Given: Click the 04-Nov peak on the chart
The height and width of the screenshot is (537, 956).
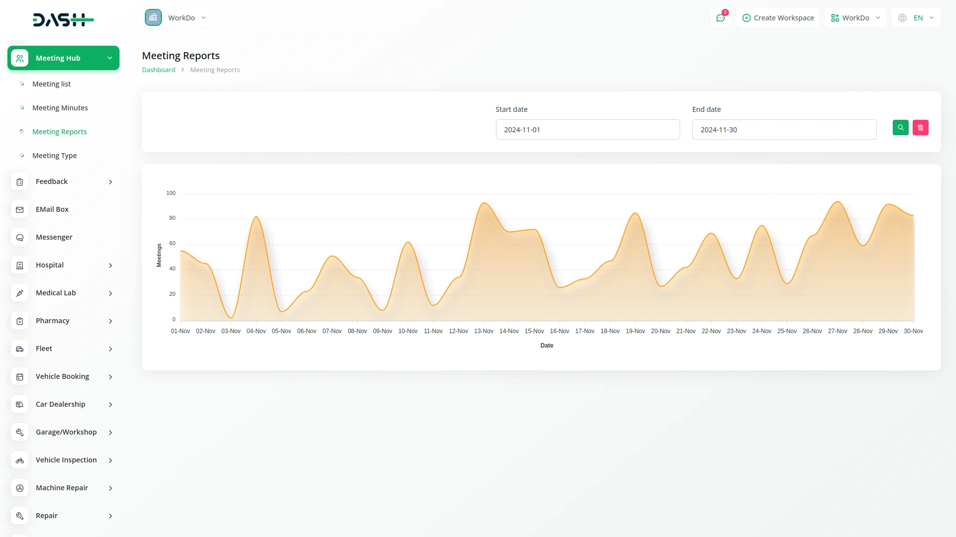Looking at the screenshot, I should tap(256, 217).
